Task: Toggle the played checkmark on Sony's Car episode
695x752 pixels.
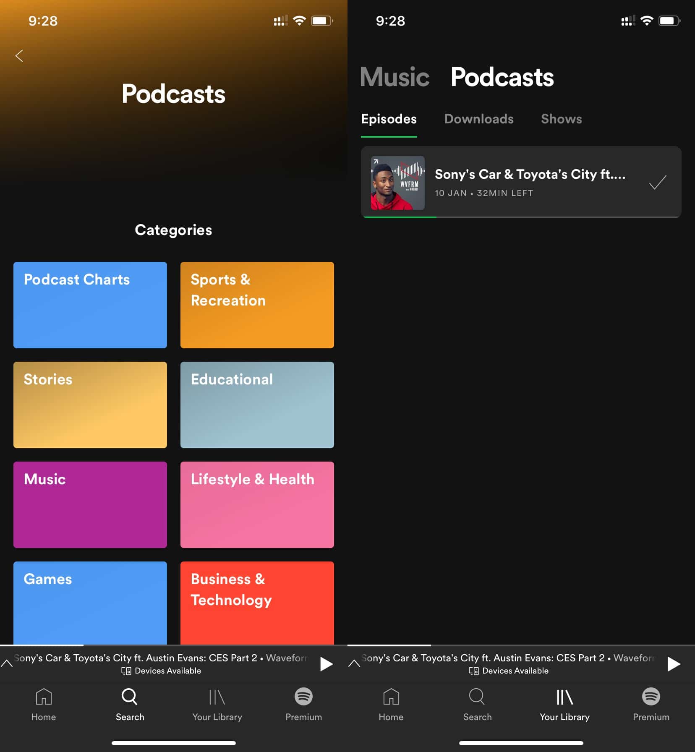Action: click(x=657, y=183)
